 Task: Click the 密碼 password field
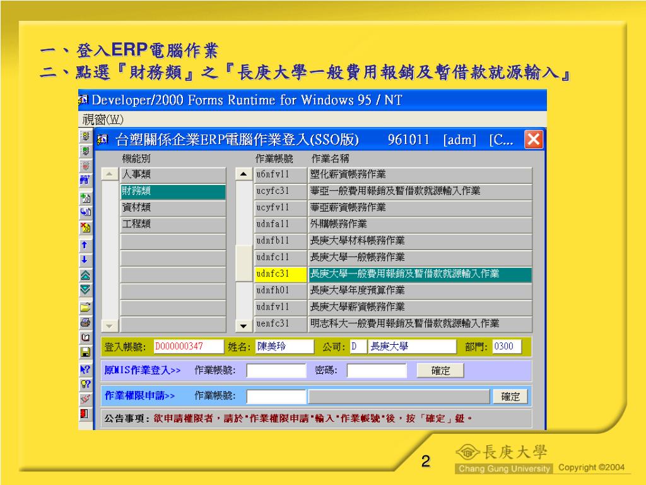(377, 370)
